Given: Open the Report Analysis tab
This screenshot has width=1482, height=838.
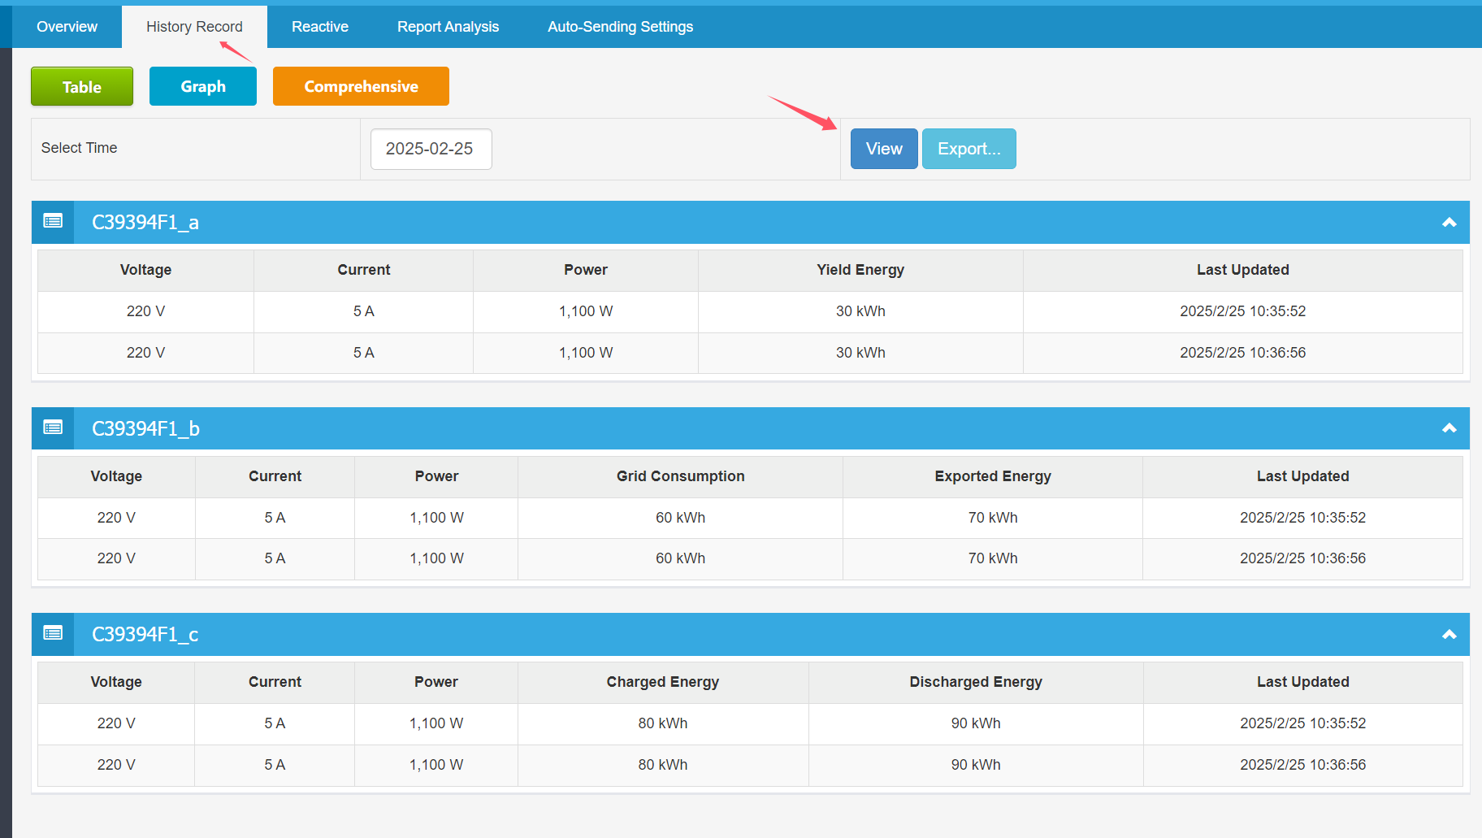Looking at the screenshot, I should (x=448, y=27).
